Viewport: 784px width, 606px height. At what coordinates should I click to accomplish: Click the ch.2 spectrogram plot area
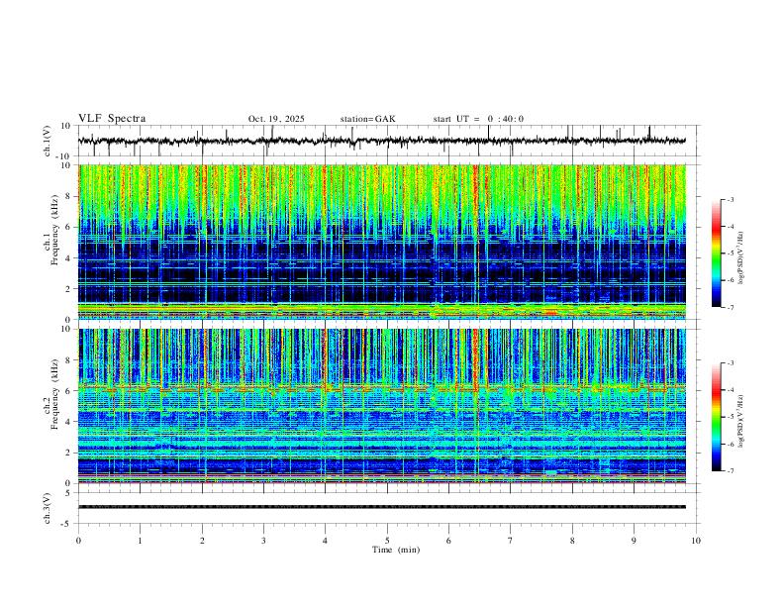tap(382, 406)
